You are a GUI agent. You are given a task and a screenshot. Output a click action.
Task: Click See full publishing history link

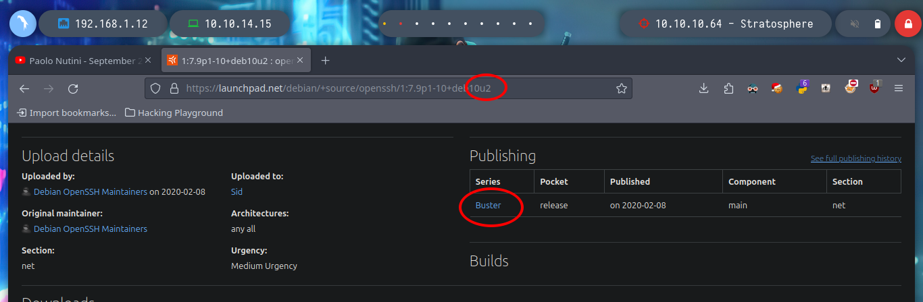(856, 158)
